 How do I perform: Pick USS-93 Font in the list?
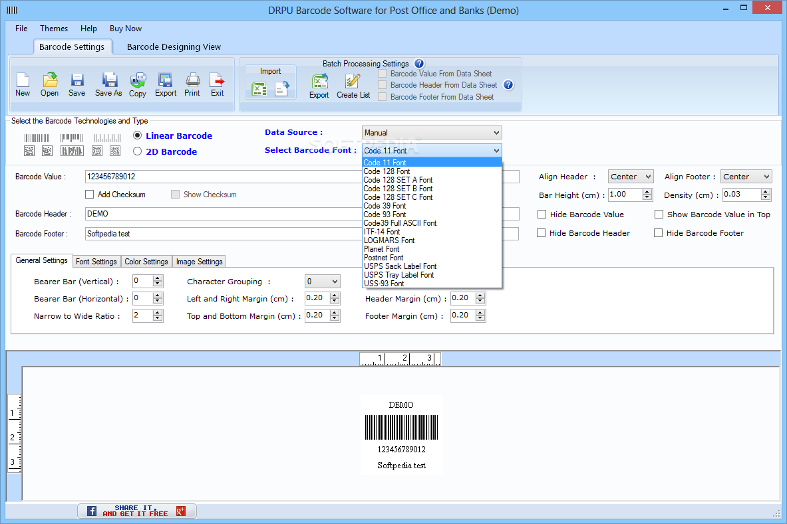pos(432,284)
